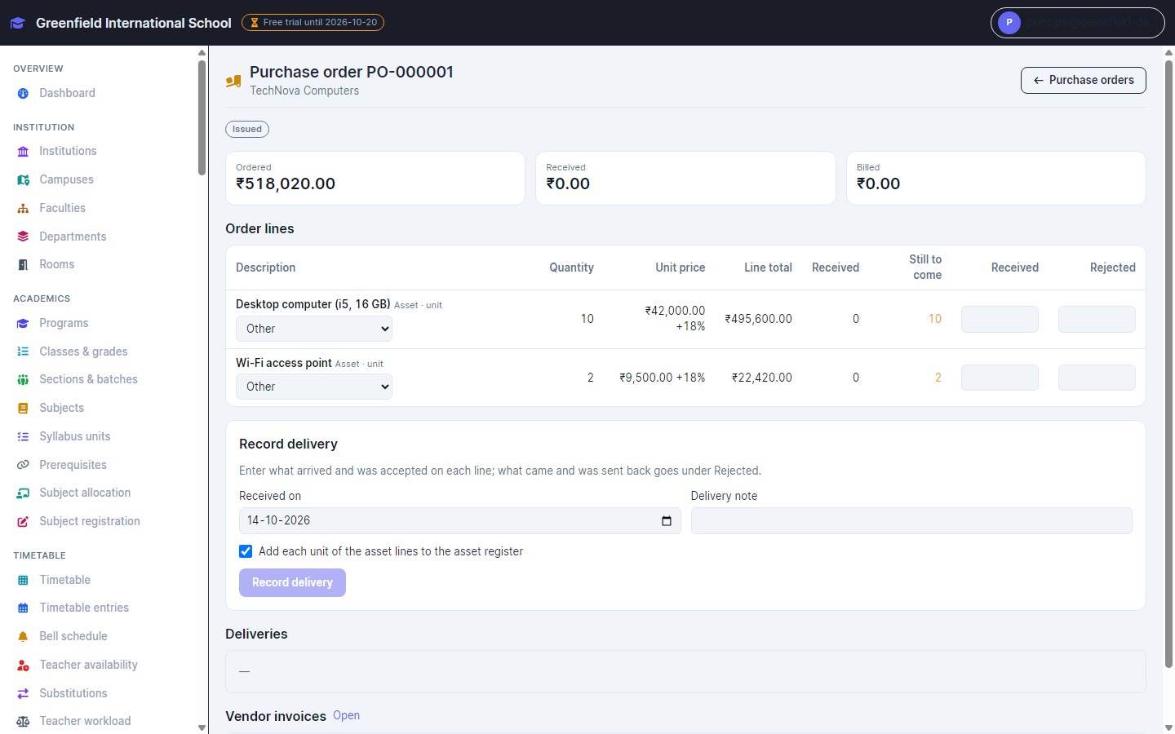Click the Sections & batches people icon

coord(23,380)
